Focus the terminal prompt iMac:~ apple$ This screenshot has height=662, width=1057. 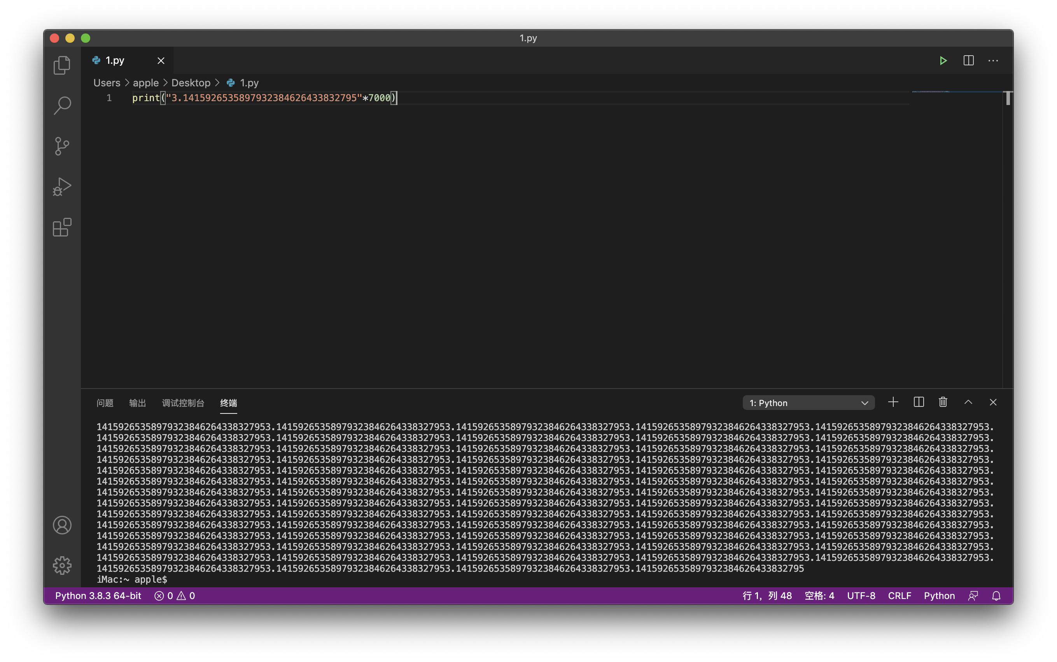tap(132, 579)
